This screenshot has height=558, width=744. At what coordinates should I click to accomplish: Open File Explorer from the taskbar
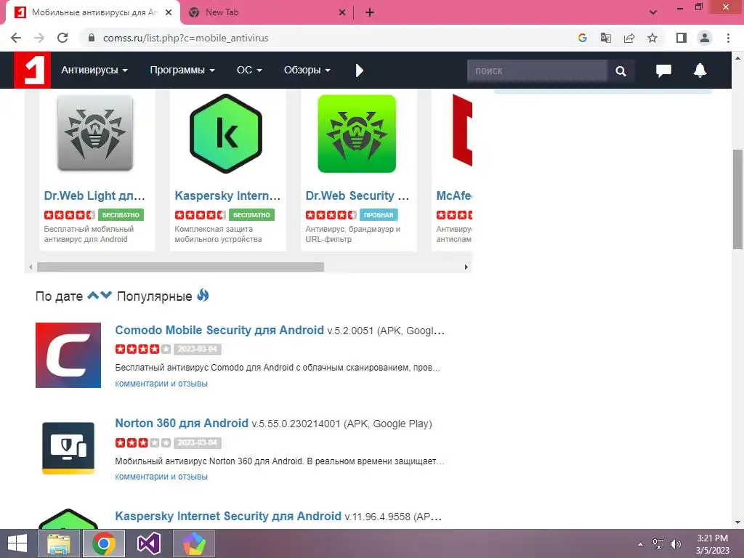coord(59,543)
